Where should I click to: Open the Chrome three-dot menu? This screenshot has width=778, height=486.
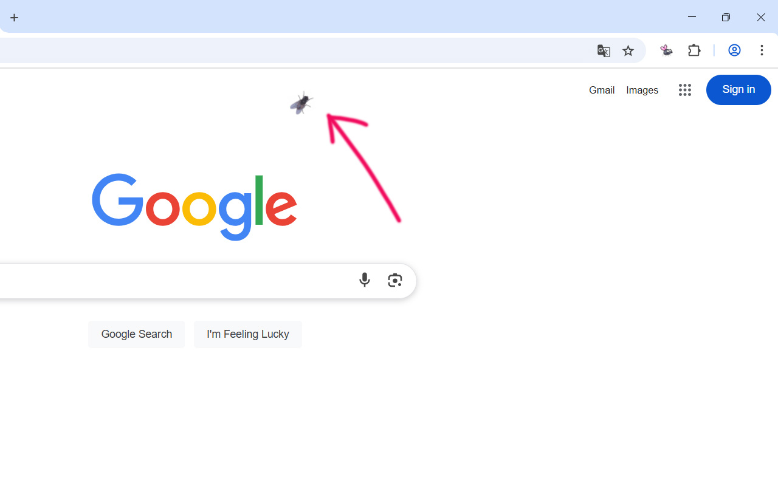tap(762, 50)
